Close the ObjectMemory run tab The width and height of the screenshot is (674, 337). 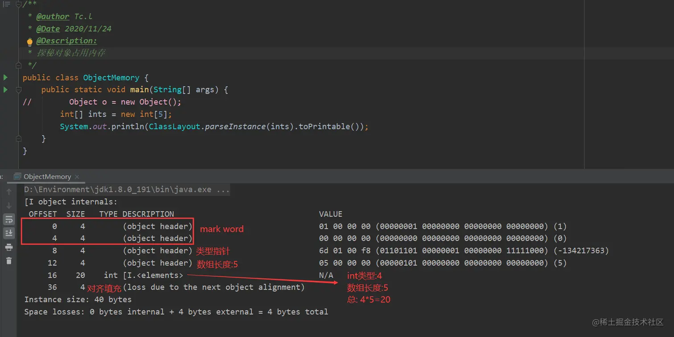[x=77, y=177]
